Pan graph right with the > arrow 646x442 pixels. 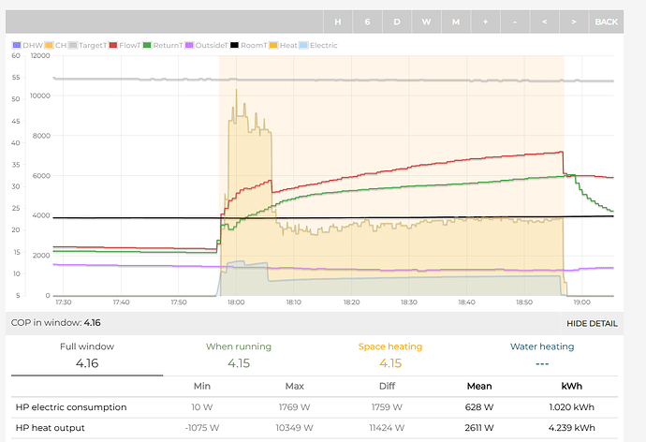(x=572, y=22)
